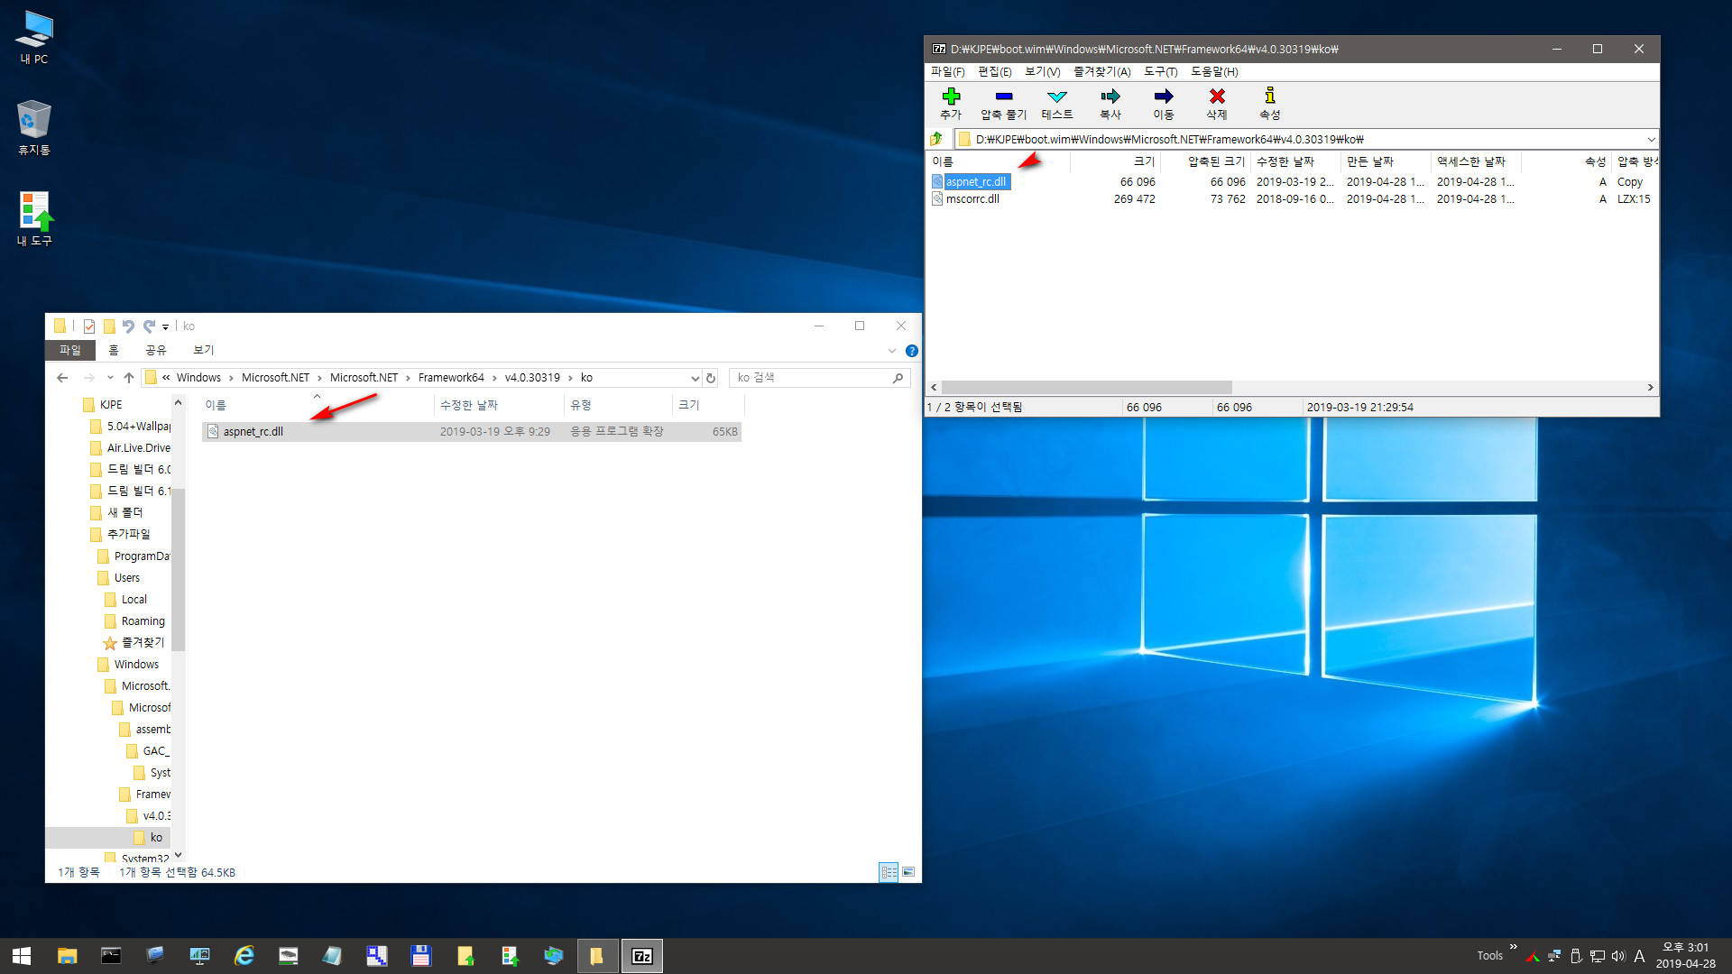Viewport: 1732px width, 974px height.
Task: Click the 7-Zip Test (테스트) icon
Action: [x=1057, y=96]
